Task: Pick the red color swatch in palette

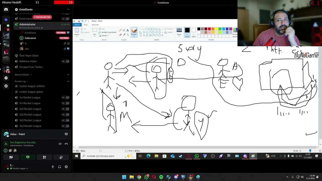Action: [x=209, y=29]
